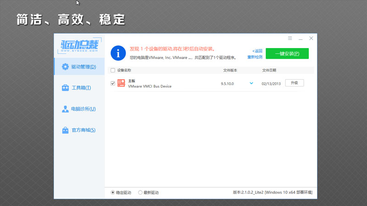Click the toolbox briefcase icon
This screenshot has height=206, width=367.
[65, 87]
